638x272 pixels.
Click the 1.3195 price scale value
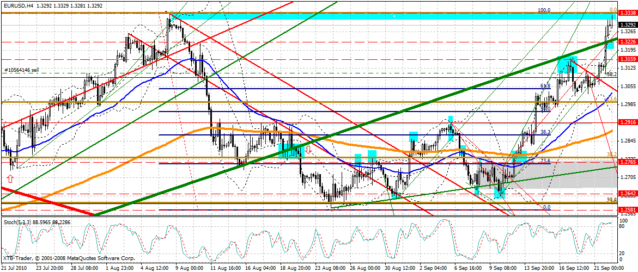pyautogui.click(x=627, y=50)
